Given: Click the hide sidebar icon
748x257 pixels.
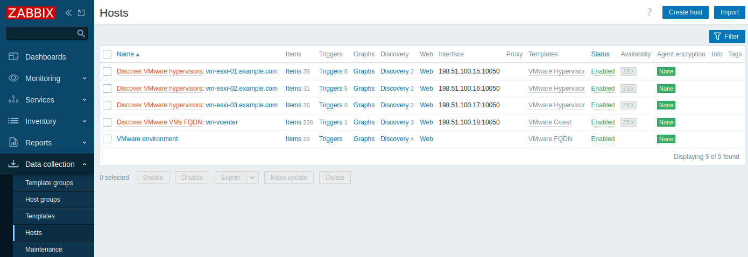Looking at the screenshot, I should click(x=82, y=12).
